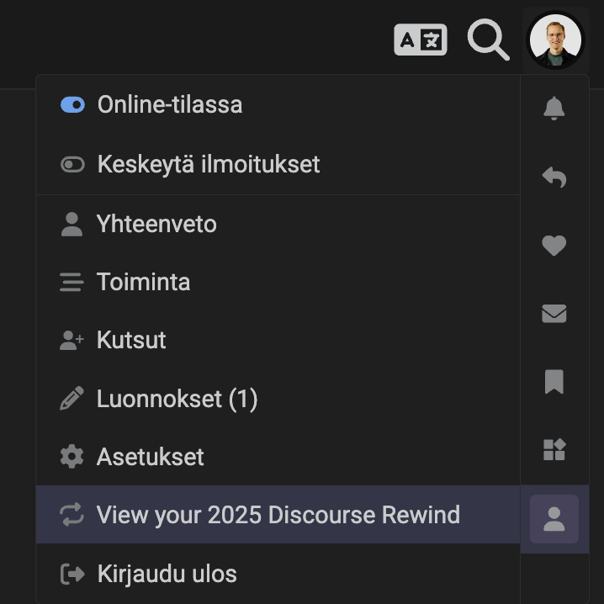The width and height of the screenshot is (604, 604).
Task: Click the user avatar picture
Action: [554, 40]
